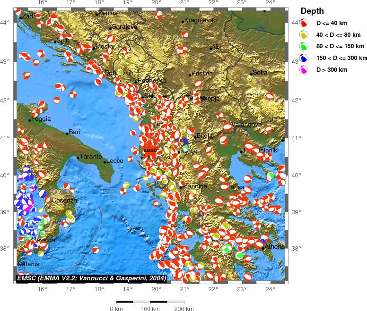Screen dimensions: 367x311
Task: Click the Sofia city marker dot
Action: coord(251,74)
